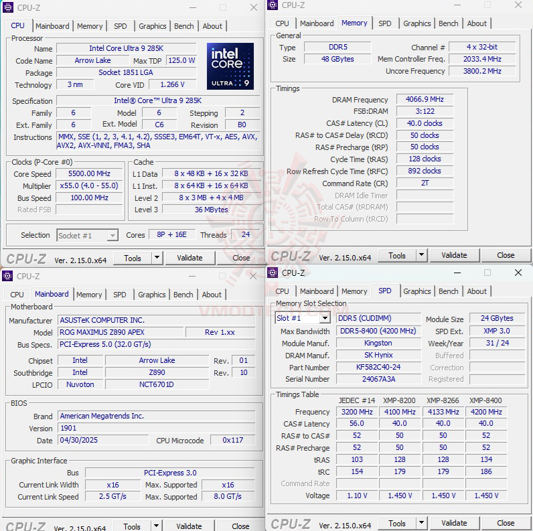Click the Max Bandwidth value DDR5-8400 (4200 MHz)
533x531 pixels.
(x=378, y=331)
